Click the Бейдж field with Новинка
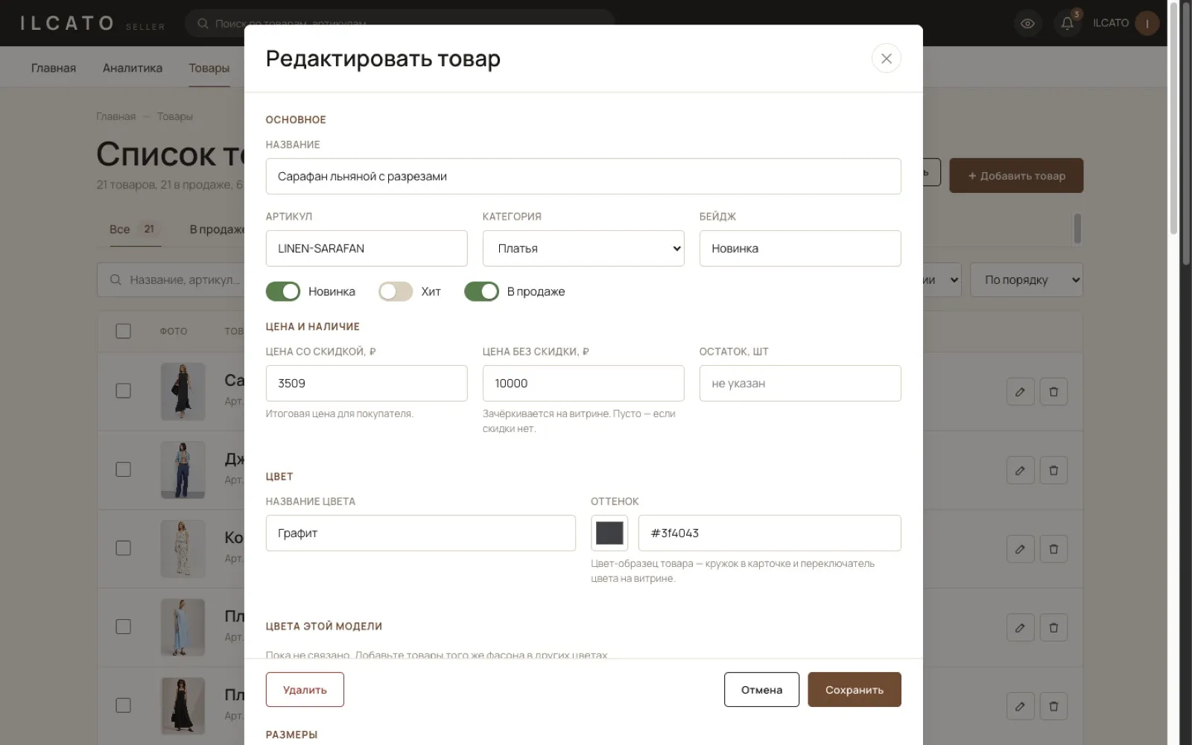 click(x=800, y=248)
